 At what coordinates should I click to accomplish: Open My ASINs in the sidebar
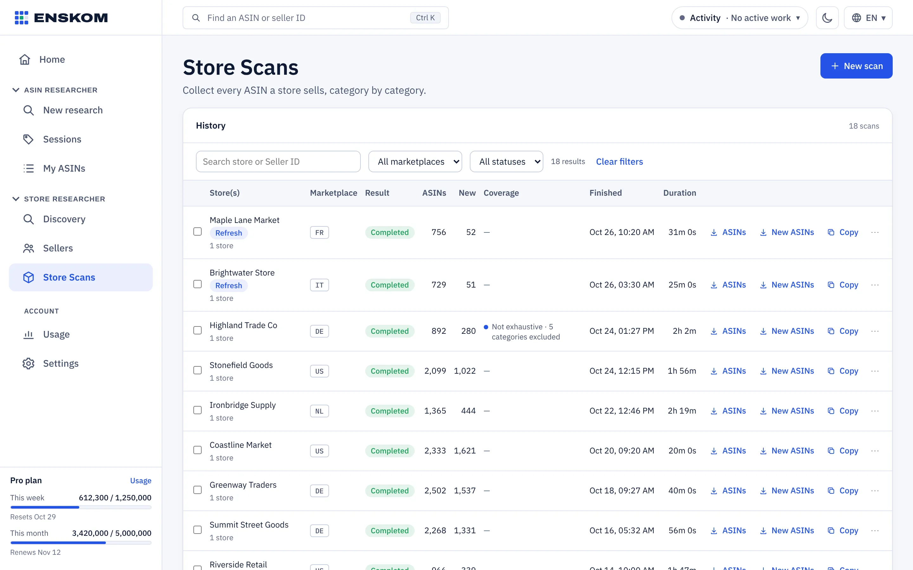[81, 168]
